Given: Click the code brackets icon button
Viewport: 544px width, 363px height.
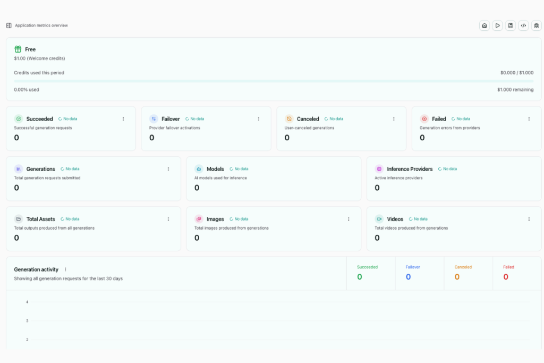Looking at the screenshot, I should (x=523, y=26).
